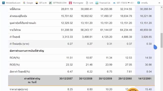Click net margin value 8.04
This screenshot has width=163, height=91.
(x=149, y=72)
